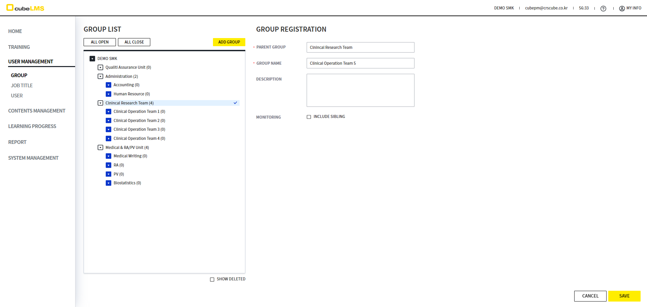Collapse the Administration group
The width and height of the screenshot is (647, 307).
(x=100, y=76)
